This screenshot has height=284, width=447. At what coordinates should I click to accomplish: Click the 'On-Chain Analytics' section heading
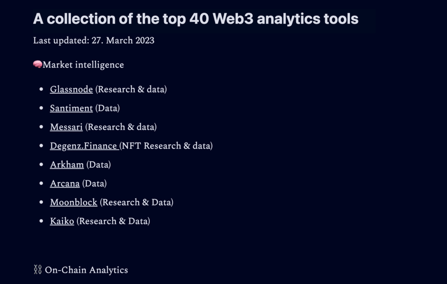pos(86,270)
